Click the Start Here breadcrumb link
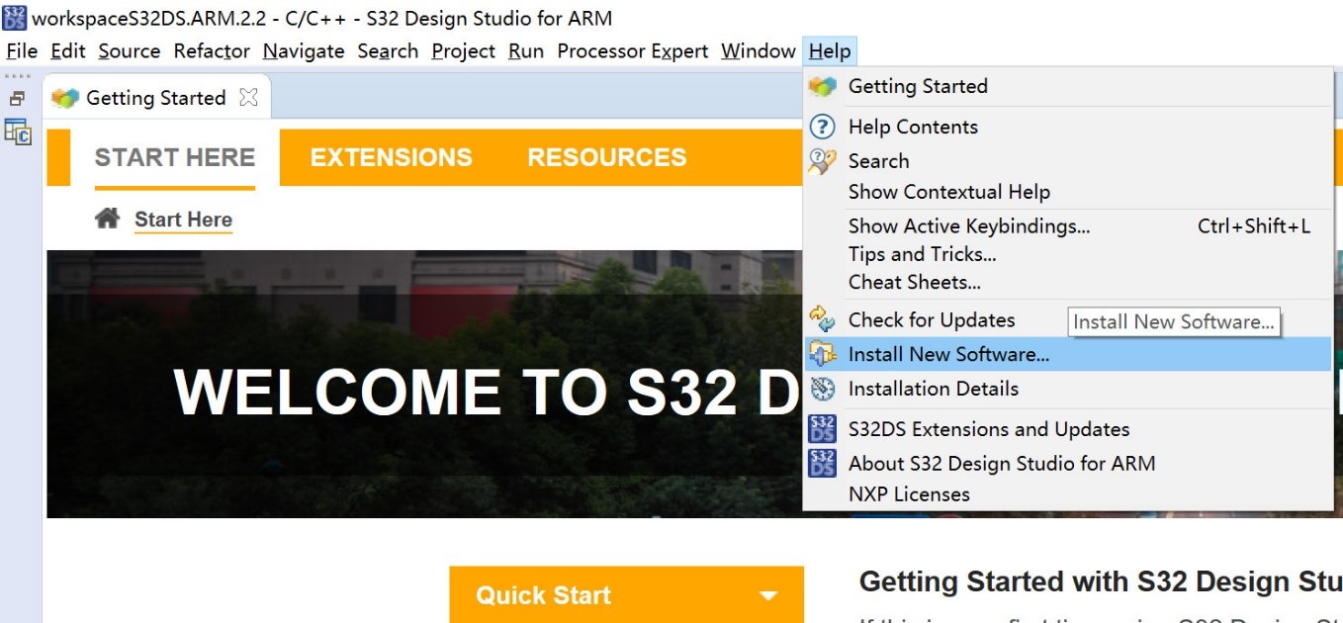The image size is (1343, 623). click(184, 220)
